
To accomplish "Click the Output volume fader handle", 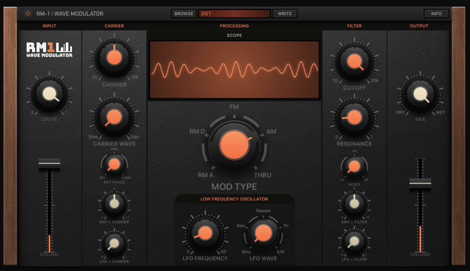I will [420, 184].
